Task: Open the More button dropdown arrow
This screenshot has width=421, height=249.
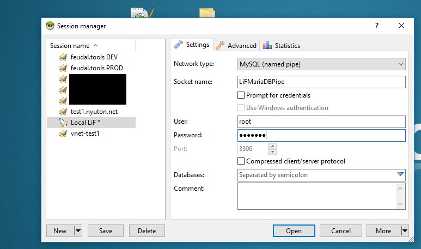Action: (404, 231)
